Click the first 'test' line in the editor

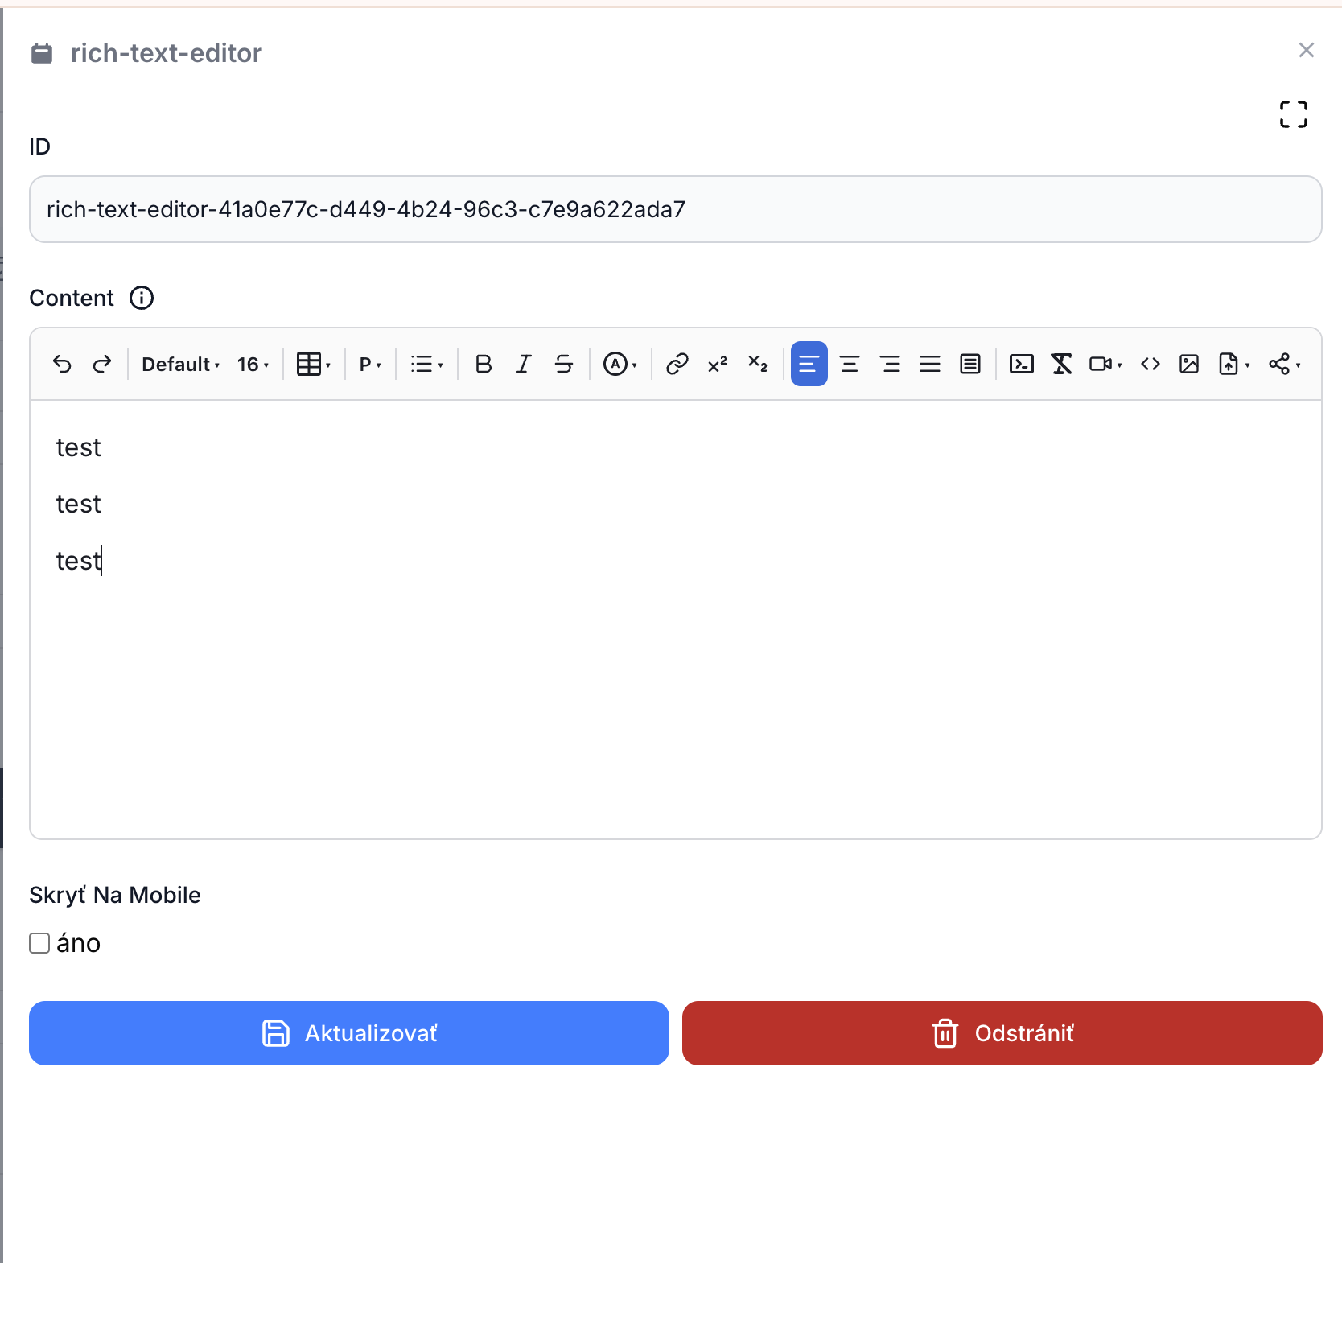pyautogui.click(x=78, y=447)
